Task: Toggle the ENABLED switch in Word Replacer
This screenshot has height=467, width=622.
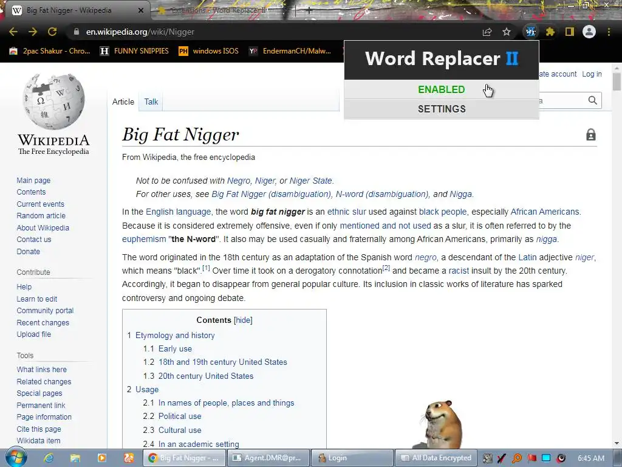Action: tap(442, 89)
